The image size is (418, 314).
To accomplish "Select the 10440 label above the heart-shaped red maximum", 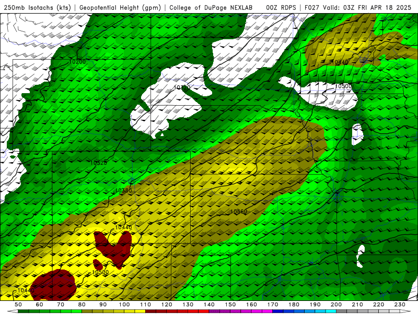I will click(123, 228).
